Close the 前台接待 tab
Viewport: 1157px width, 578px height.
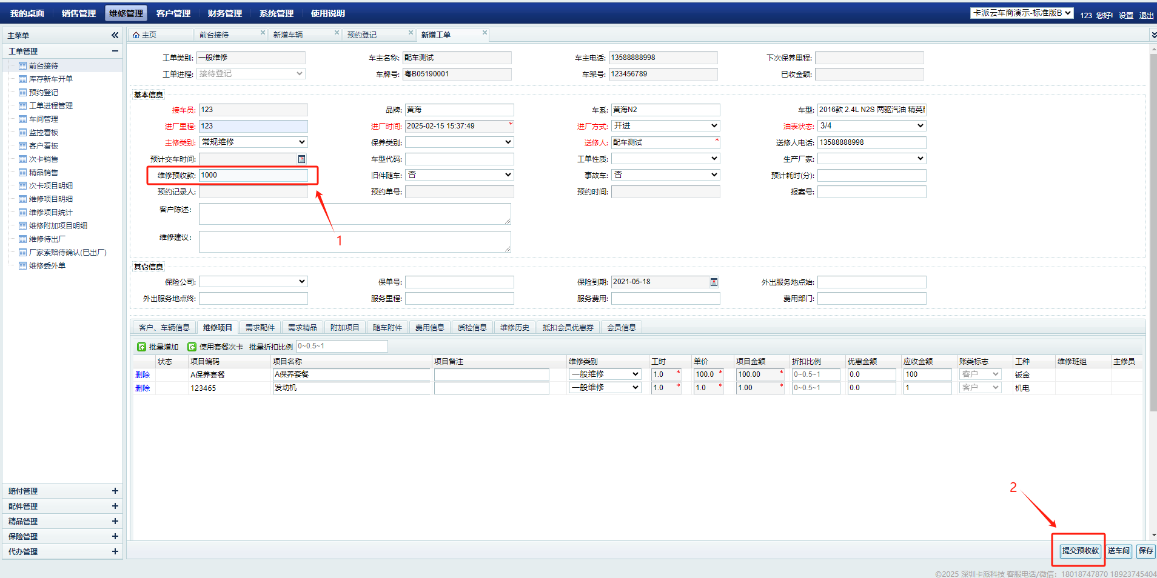click(x=263, y=33)
